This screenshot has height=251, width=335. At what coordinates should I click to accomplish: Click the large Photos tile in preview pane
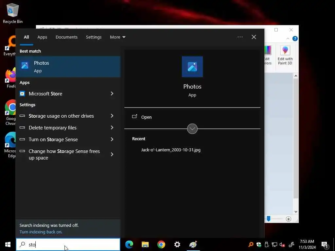coord(192,67)
